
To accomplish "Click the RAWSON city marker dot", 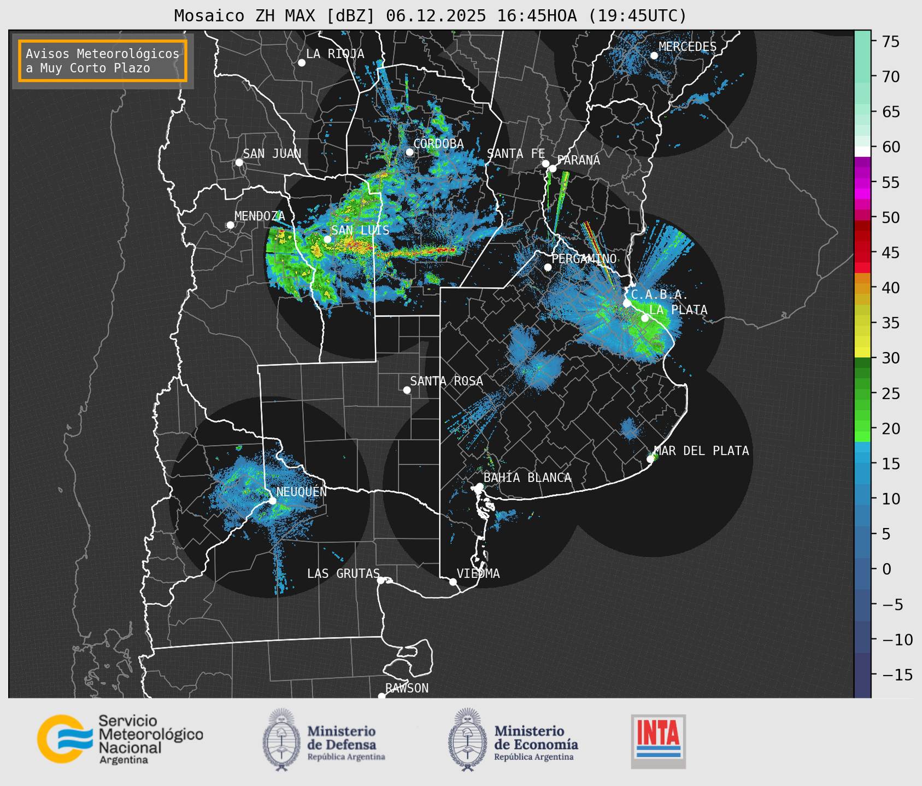I will coord(381,696).
